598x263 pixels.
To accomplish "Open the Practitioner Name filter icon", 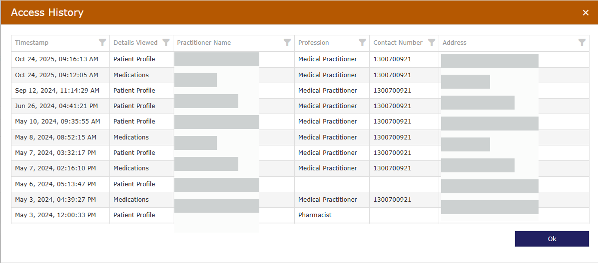I will tap(287, 43).
